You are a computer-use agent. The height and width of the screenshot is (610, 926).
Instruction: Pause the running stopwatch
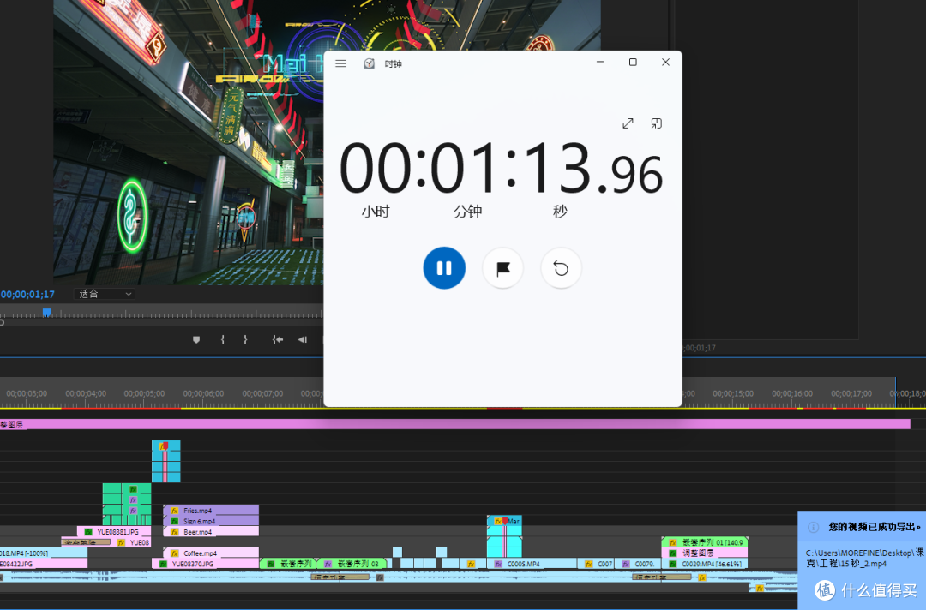[x=444, y=268]
